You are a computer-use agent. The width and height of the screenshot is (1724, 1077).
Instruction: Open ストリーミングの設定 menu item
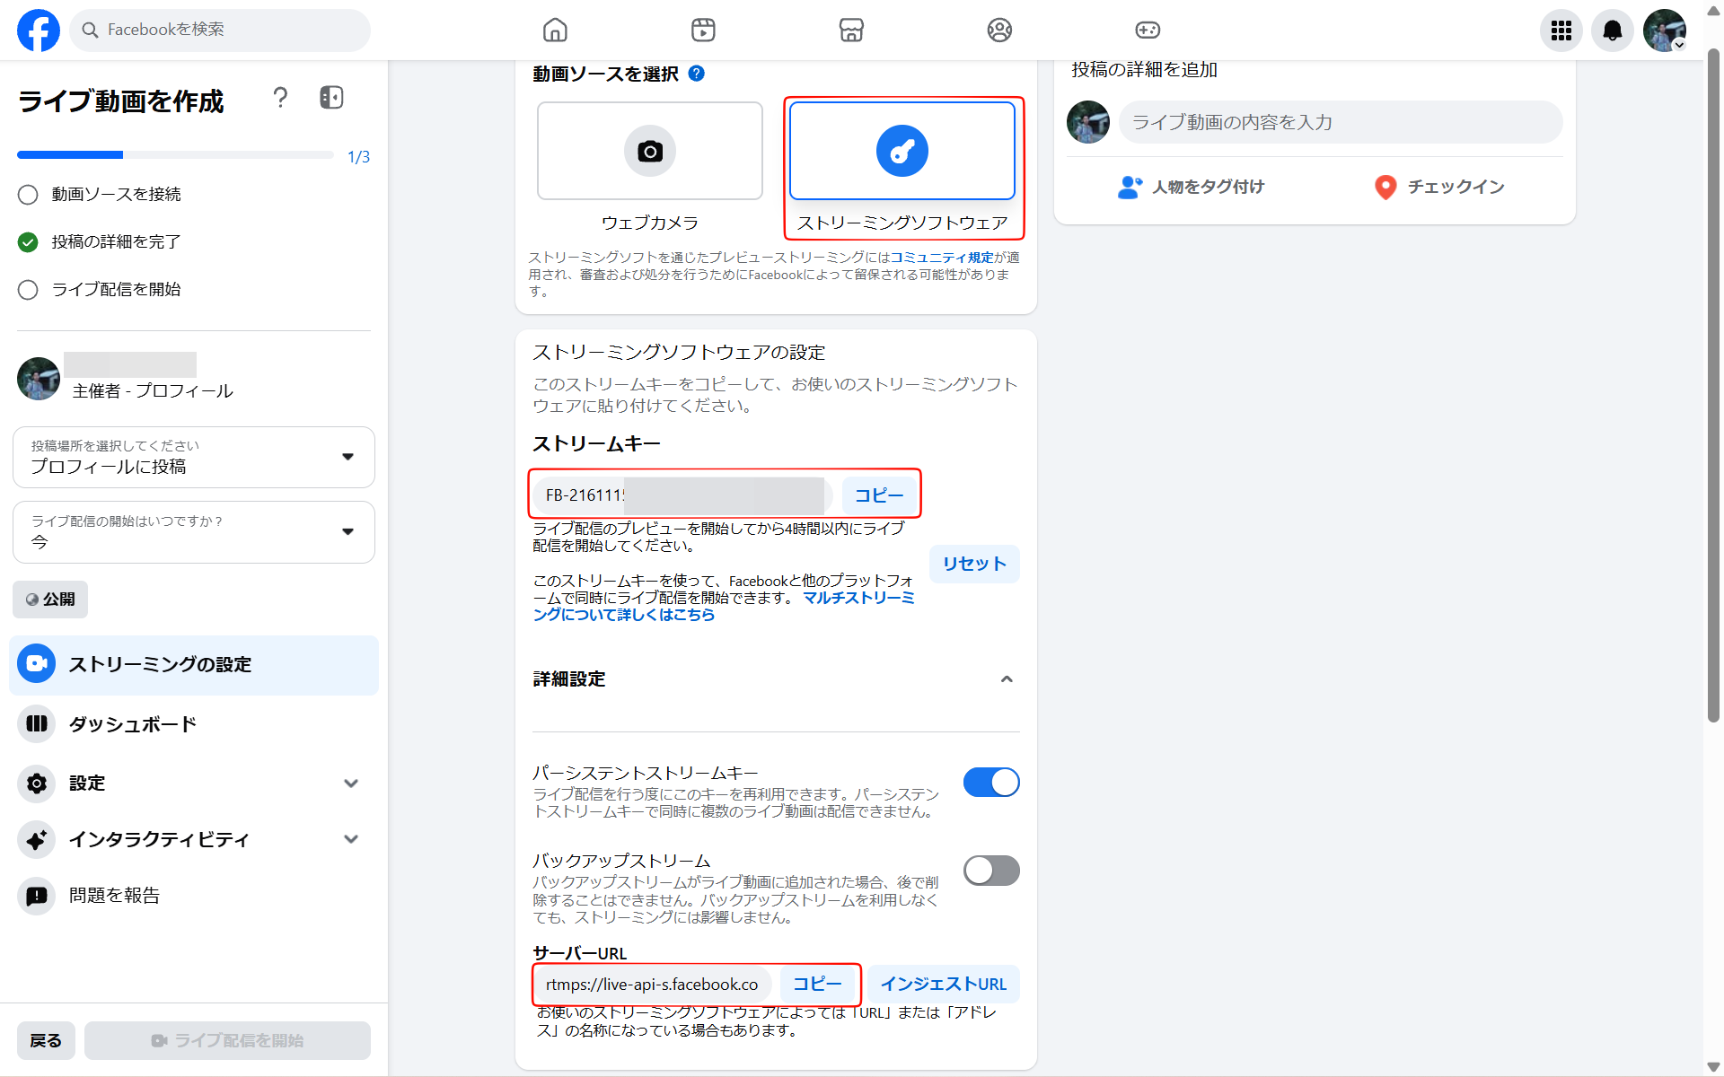click(x=194, y=665)
